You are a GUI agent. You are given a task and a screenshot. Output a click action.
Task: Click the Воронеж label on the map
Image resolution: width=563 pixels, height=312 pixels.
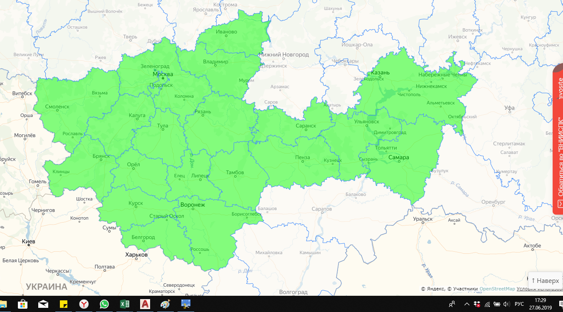pyautogui.click(x=193, y=205)
